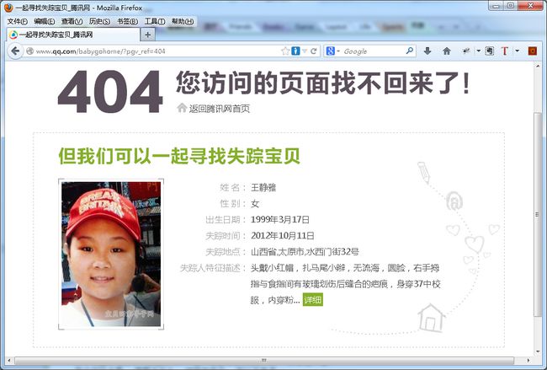The height and width of the screenshot is (370, 547).
Task: Click the vertical scrollbar down arrow
Action: click(537, 351)
